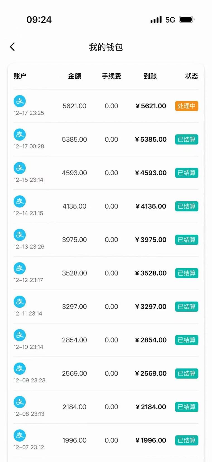
Task: Select the 到账 column header
Action: pos(150,76)
